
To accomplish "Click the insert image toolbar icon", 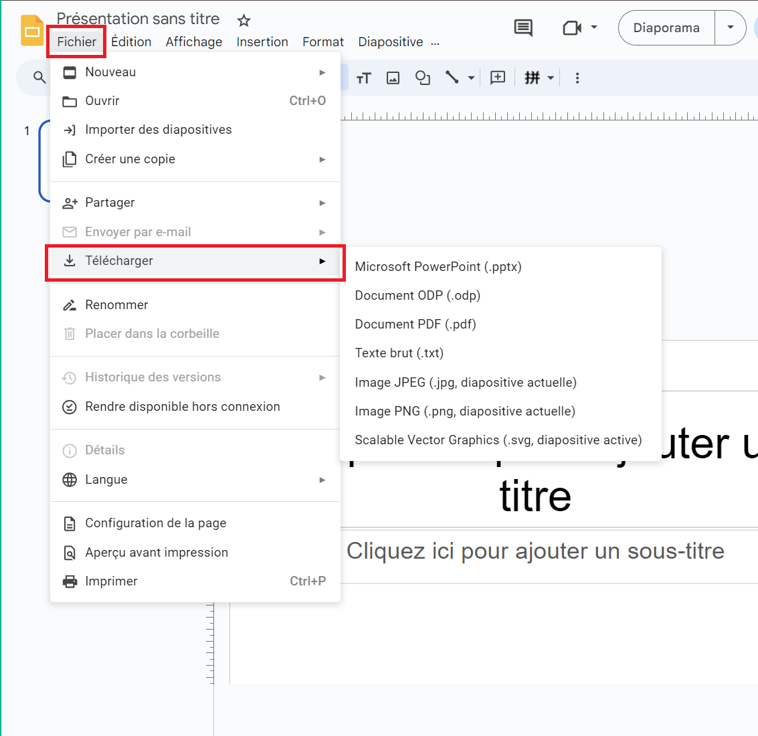I will click(393, 78).
